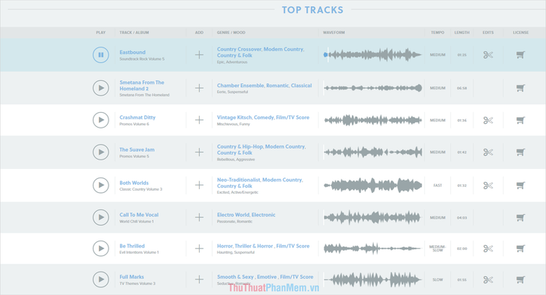This screenshot has height=295, width=546.
Task: Click the TRACK / ALBUM column header
Action: pyautogui.click(x=134, y=33)
